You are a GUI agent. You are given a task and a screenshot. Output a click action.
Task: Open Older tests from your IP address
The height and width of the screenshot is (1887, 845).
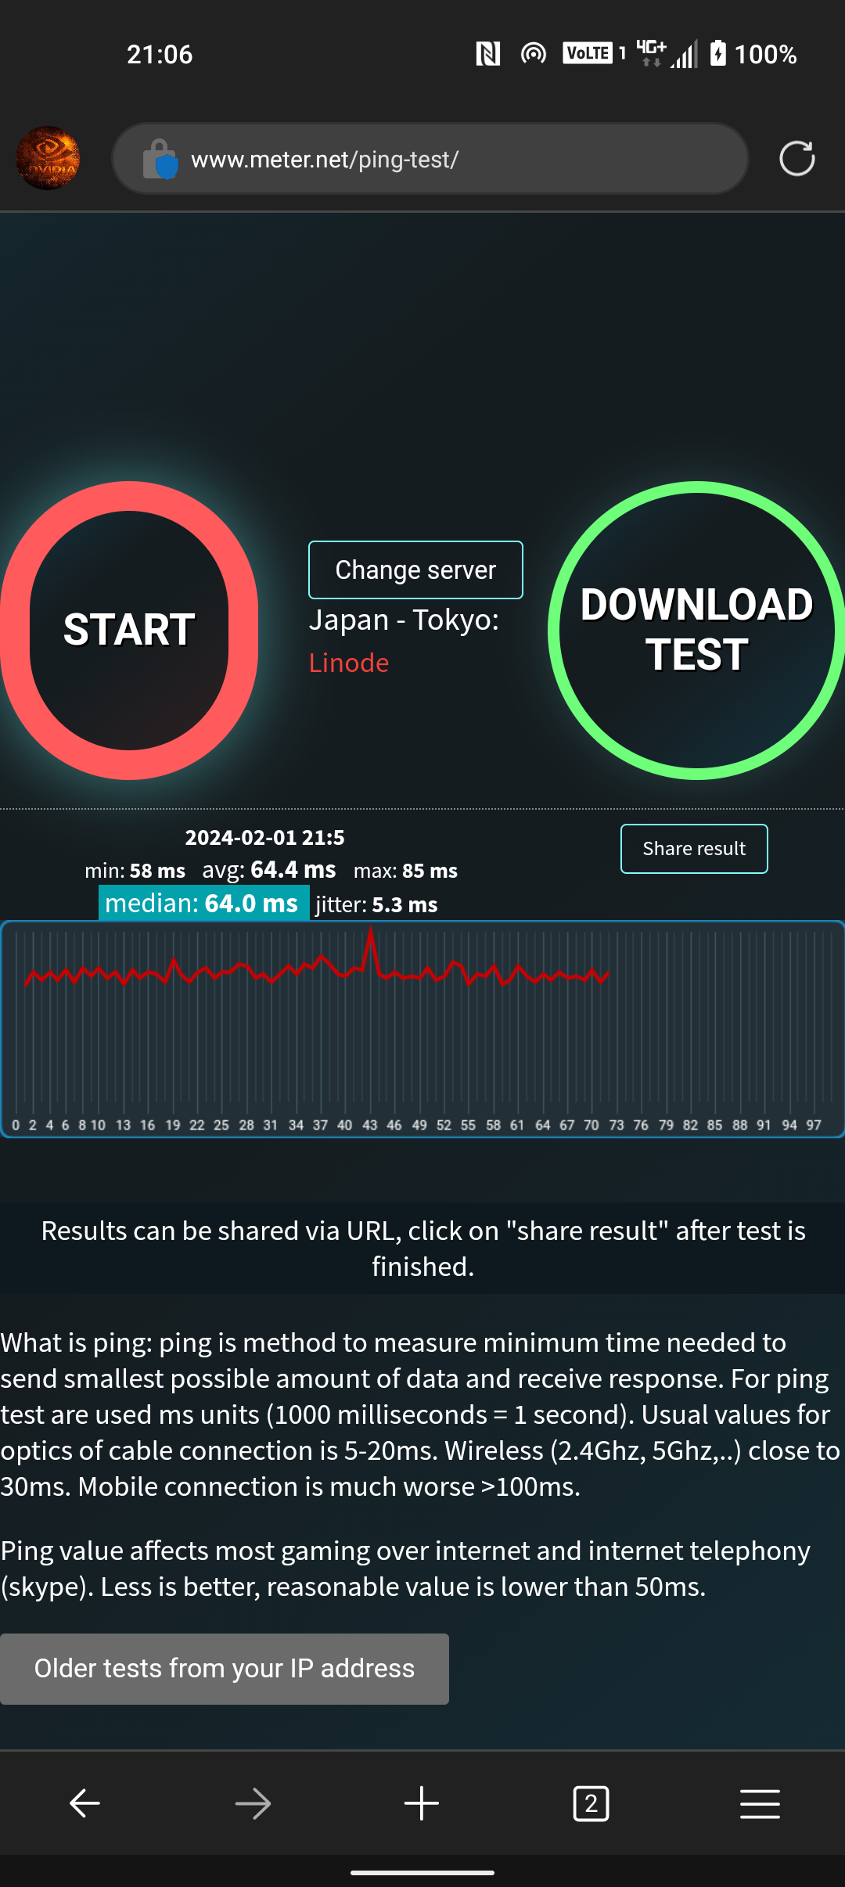[x=225, y=1669]
